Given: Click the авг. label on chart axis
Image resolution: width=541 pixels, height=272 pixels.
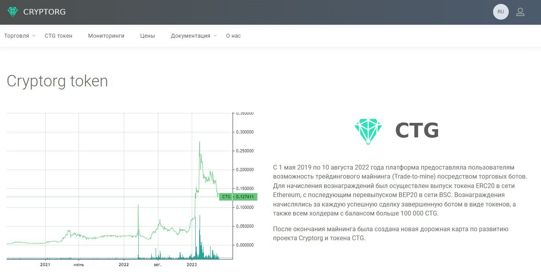Looking at the screenshot, I should point(158,265).
